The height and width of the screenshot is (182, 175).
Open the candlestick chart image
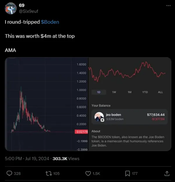(x=41, y=102)
